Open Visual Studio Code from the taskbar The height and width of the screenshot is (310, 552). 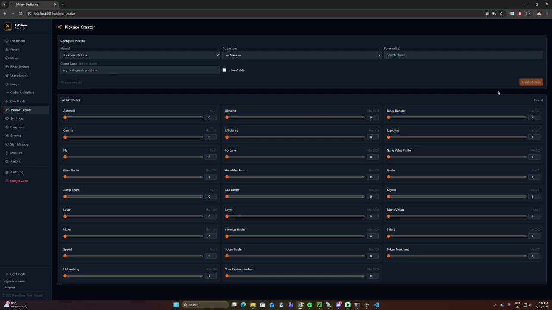[x=376, y=305]
